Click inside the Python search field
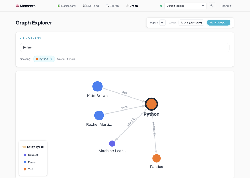The width and height of the screenshot is (250, 178). [124, 48]
